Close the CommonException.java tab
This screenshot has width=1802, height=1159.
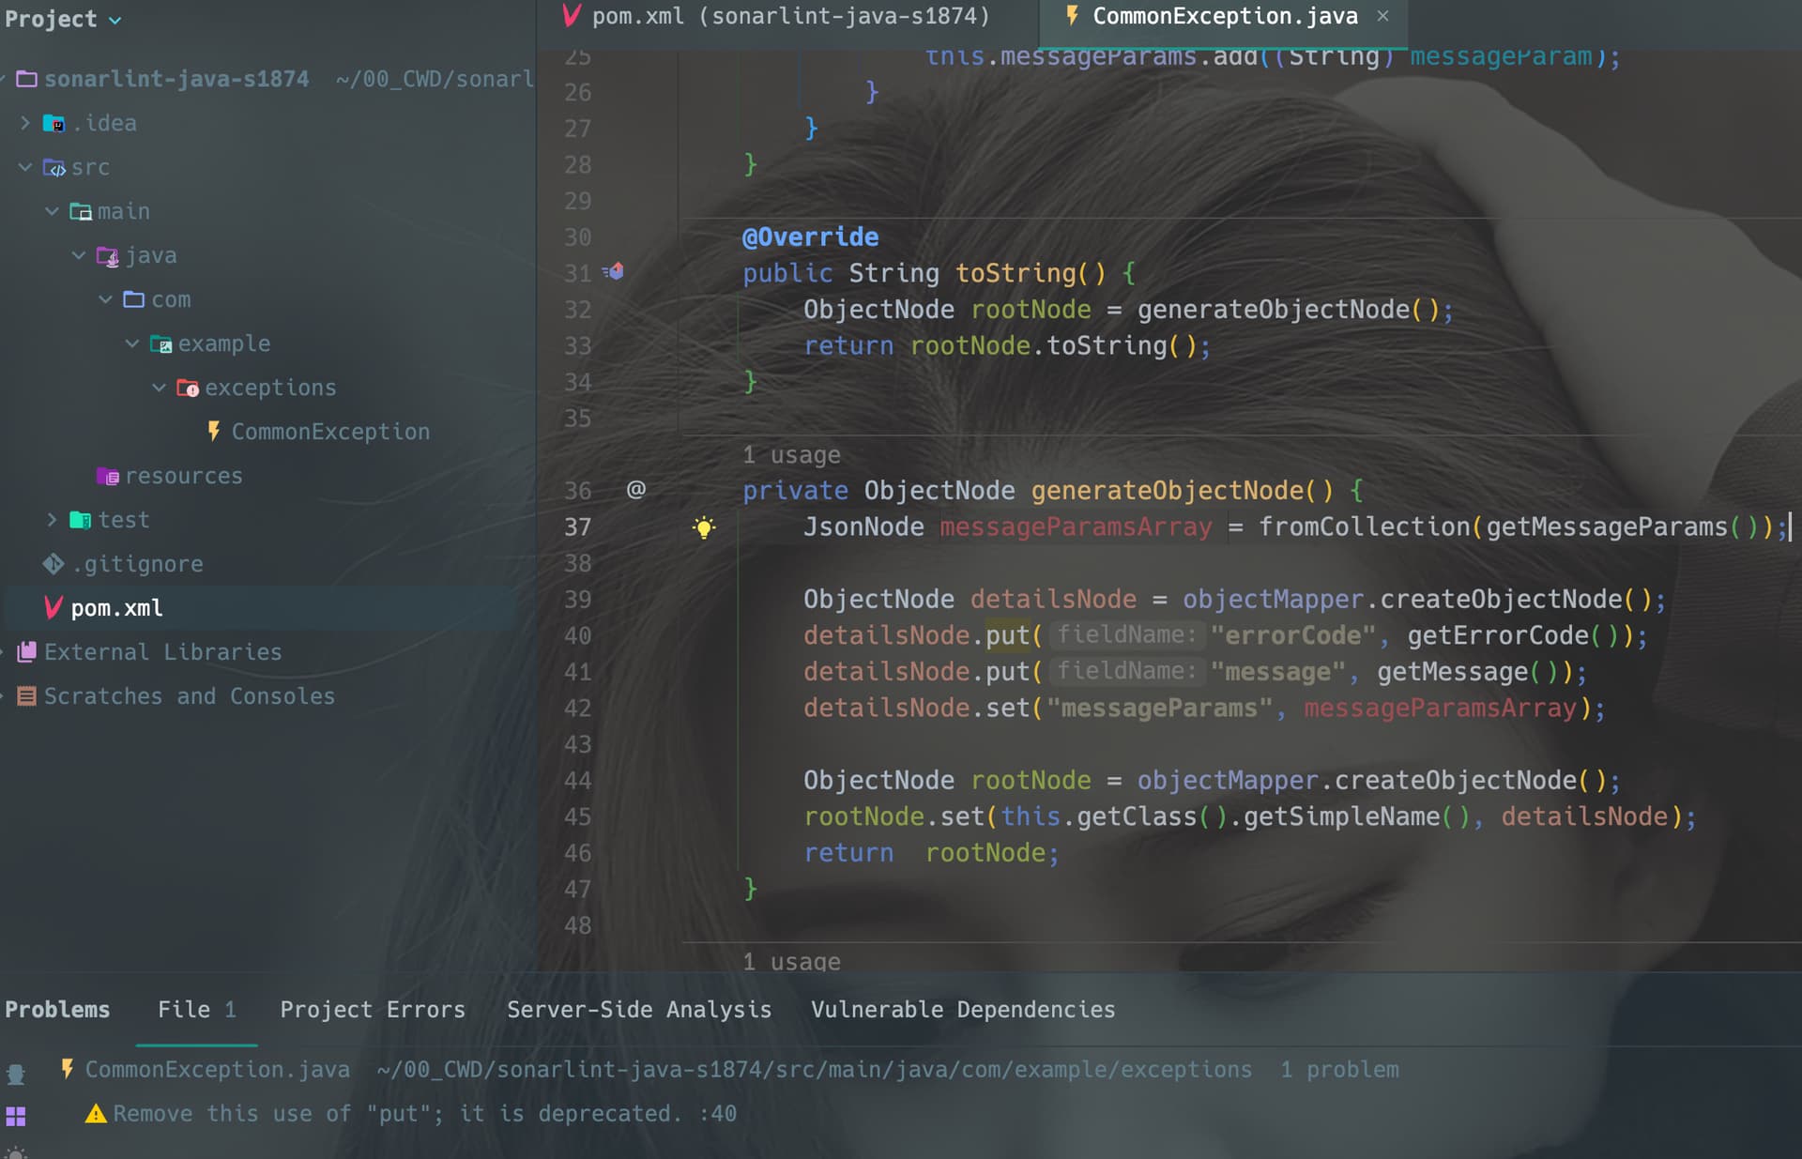pos(1382,16)
